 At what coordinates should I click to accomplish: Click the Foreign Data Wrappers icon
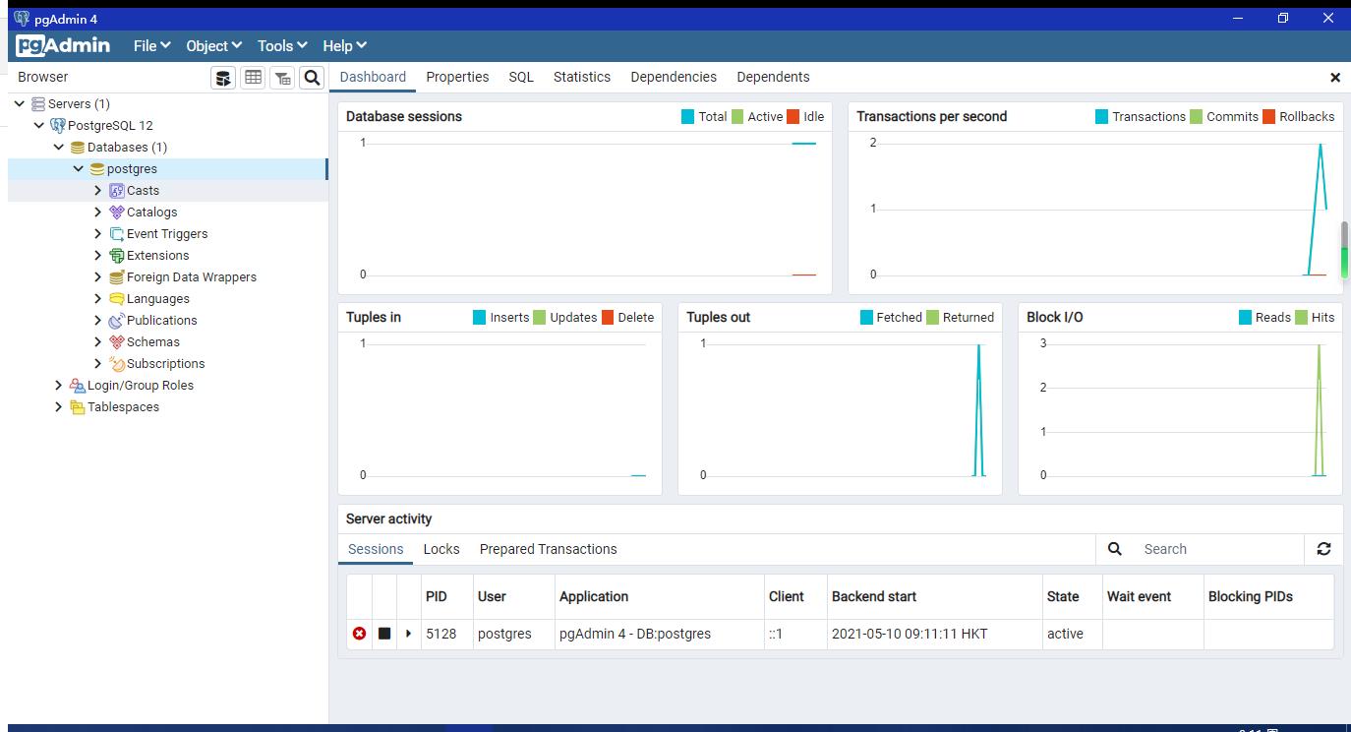pos(117,277)
